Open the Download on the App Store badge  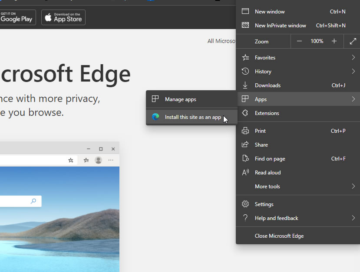click(63, 17)
